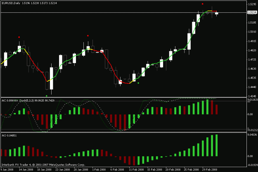The image size is (258, 172).
Task: Click the AO 0.04051 indicator label
Action: coord(9,135)
